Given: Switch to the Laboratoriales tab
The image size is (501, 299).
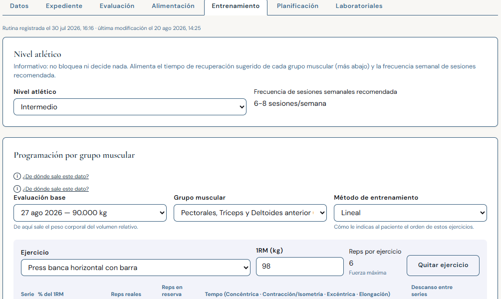Looking at the screenshot, I should [x=359, y=6].
